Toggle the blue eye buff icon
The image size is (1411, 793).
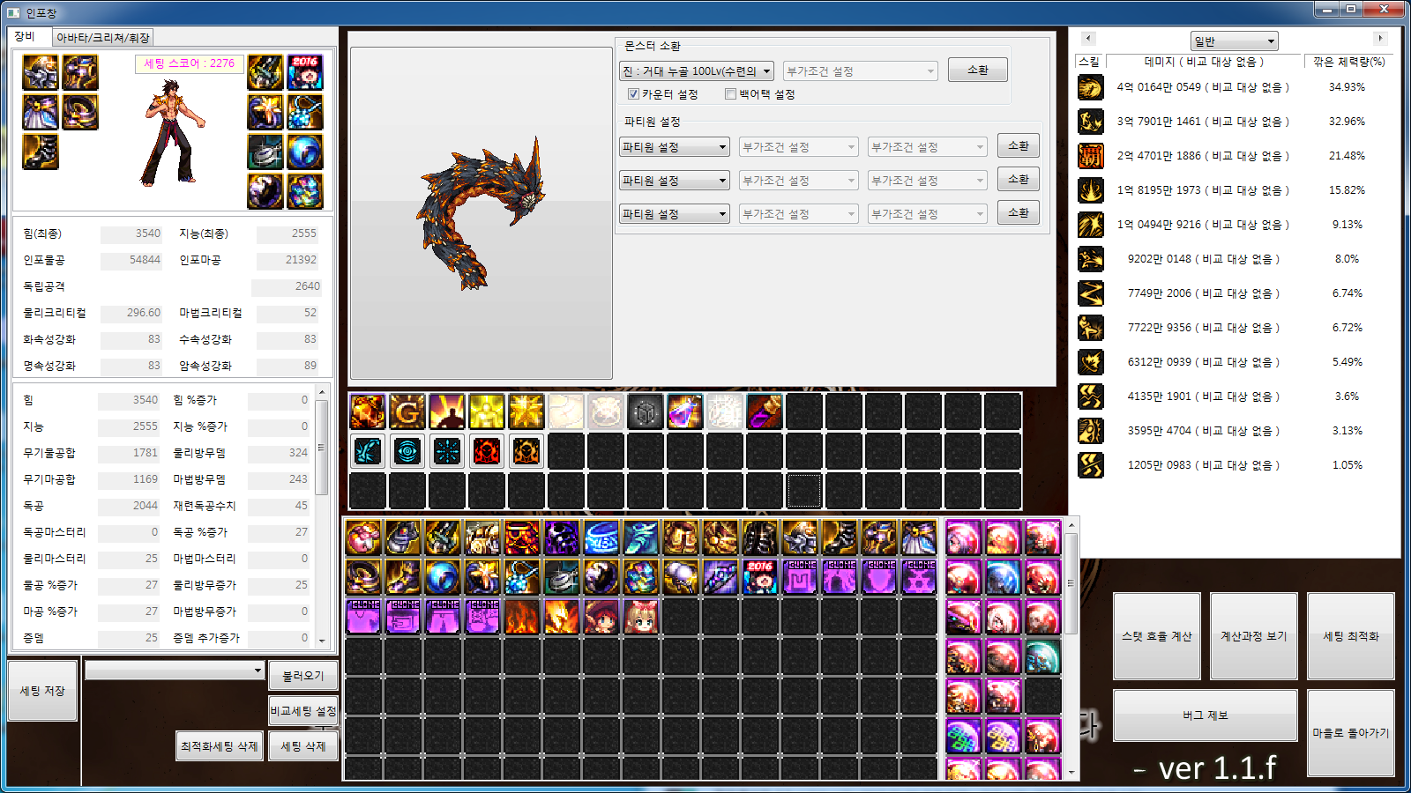pyautogui.click(x=407, y=451)
